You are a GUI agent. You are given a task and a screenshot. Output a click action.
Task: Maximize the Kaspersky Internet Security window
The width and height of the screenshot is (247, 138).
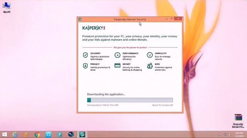pos(171,19)
